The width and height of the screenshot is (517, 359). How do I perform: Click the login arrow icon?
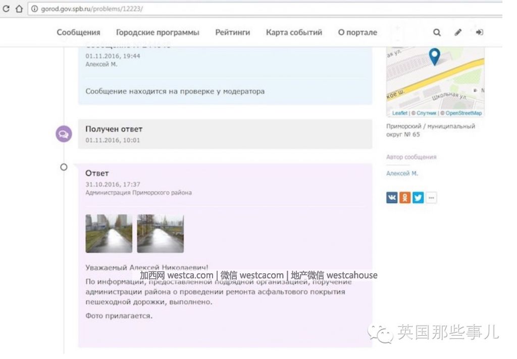(x=479, y=32)
